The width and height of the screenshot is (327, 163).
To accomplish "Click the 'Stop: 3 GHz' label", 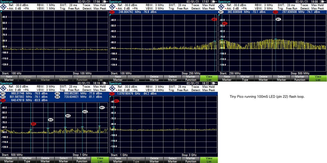I will pyautogui.click(x=189, y=155).
